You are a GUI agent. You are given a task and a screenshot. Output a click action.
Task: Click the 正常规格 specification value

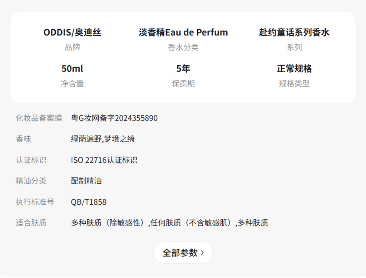294,68
